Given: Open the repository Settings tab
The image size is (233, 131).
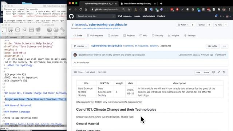Looking at the screenshot, I should [190, 36].
